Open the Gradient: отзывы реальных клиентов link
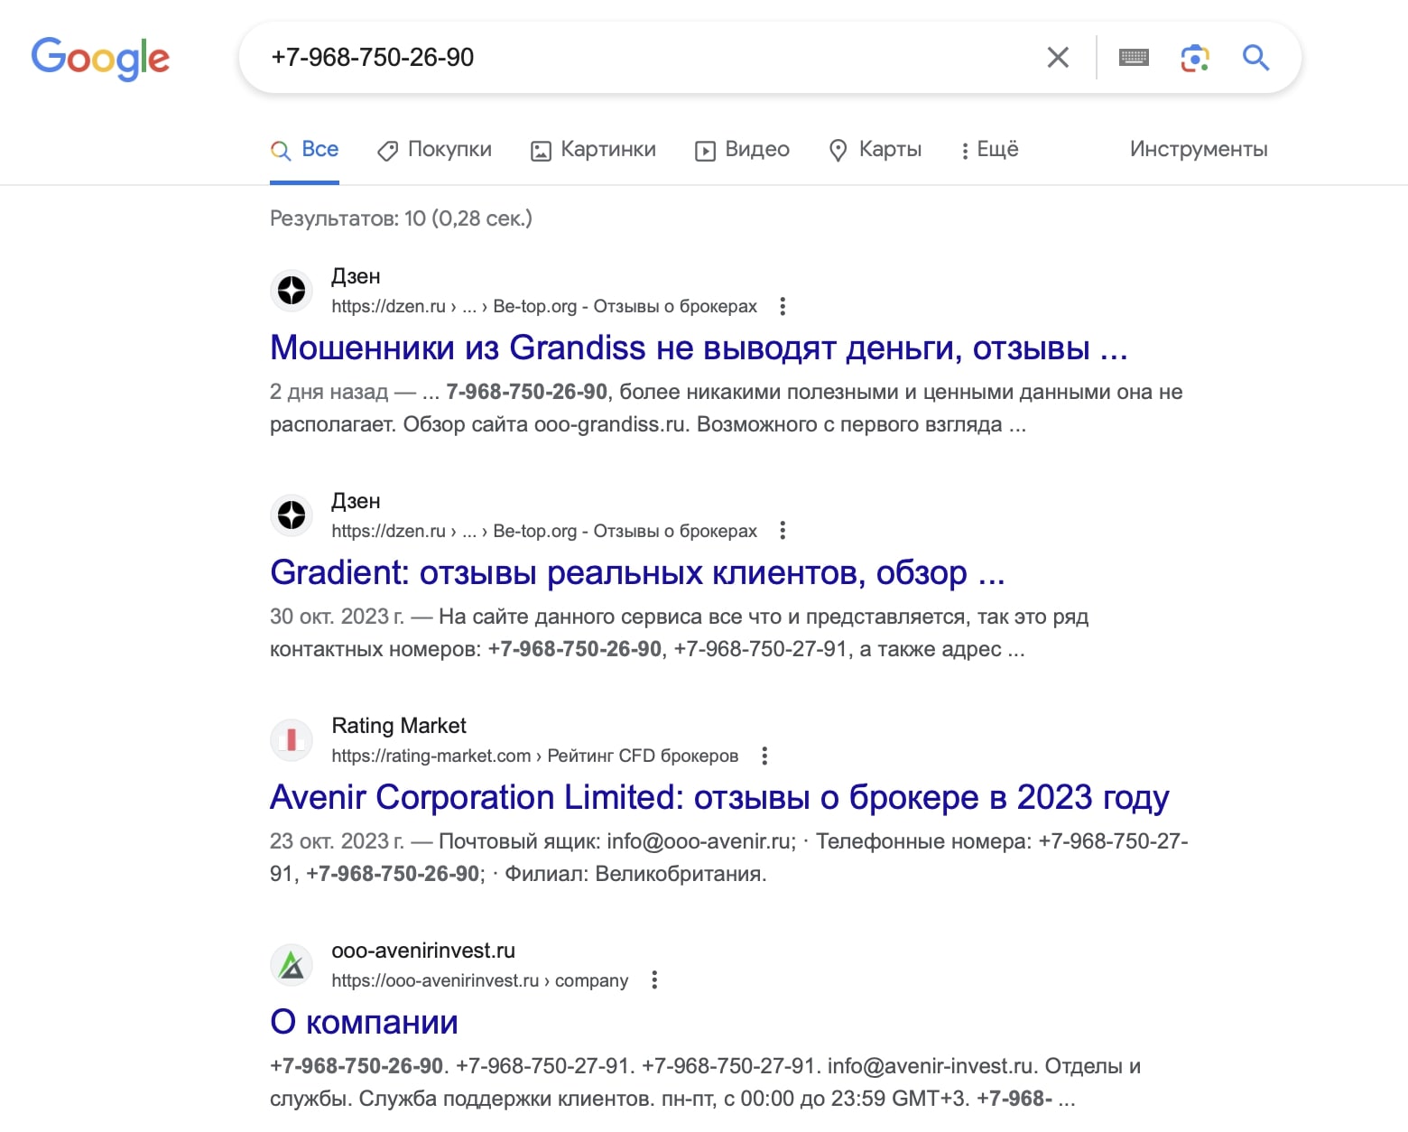Viewport: 1408px width, 1132px height. pyautogui.click(x=637, y=572)
